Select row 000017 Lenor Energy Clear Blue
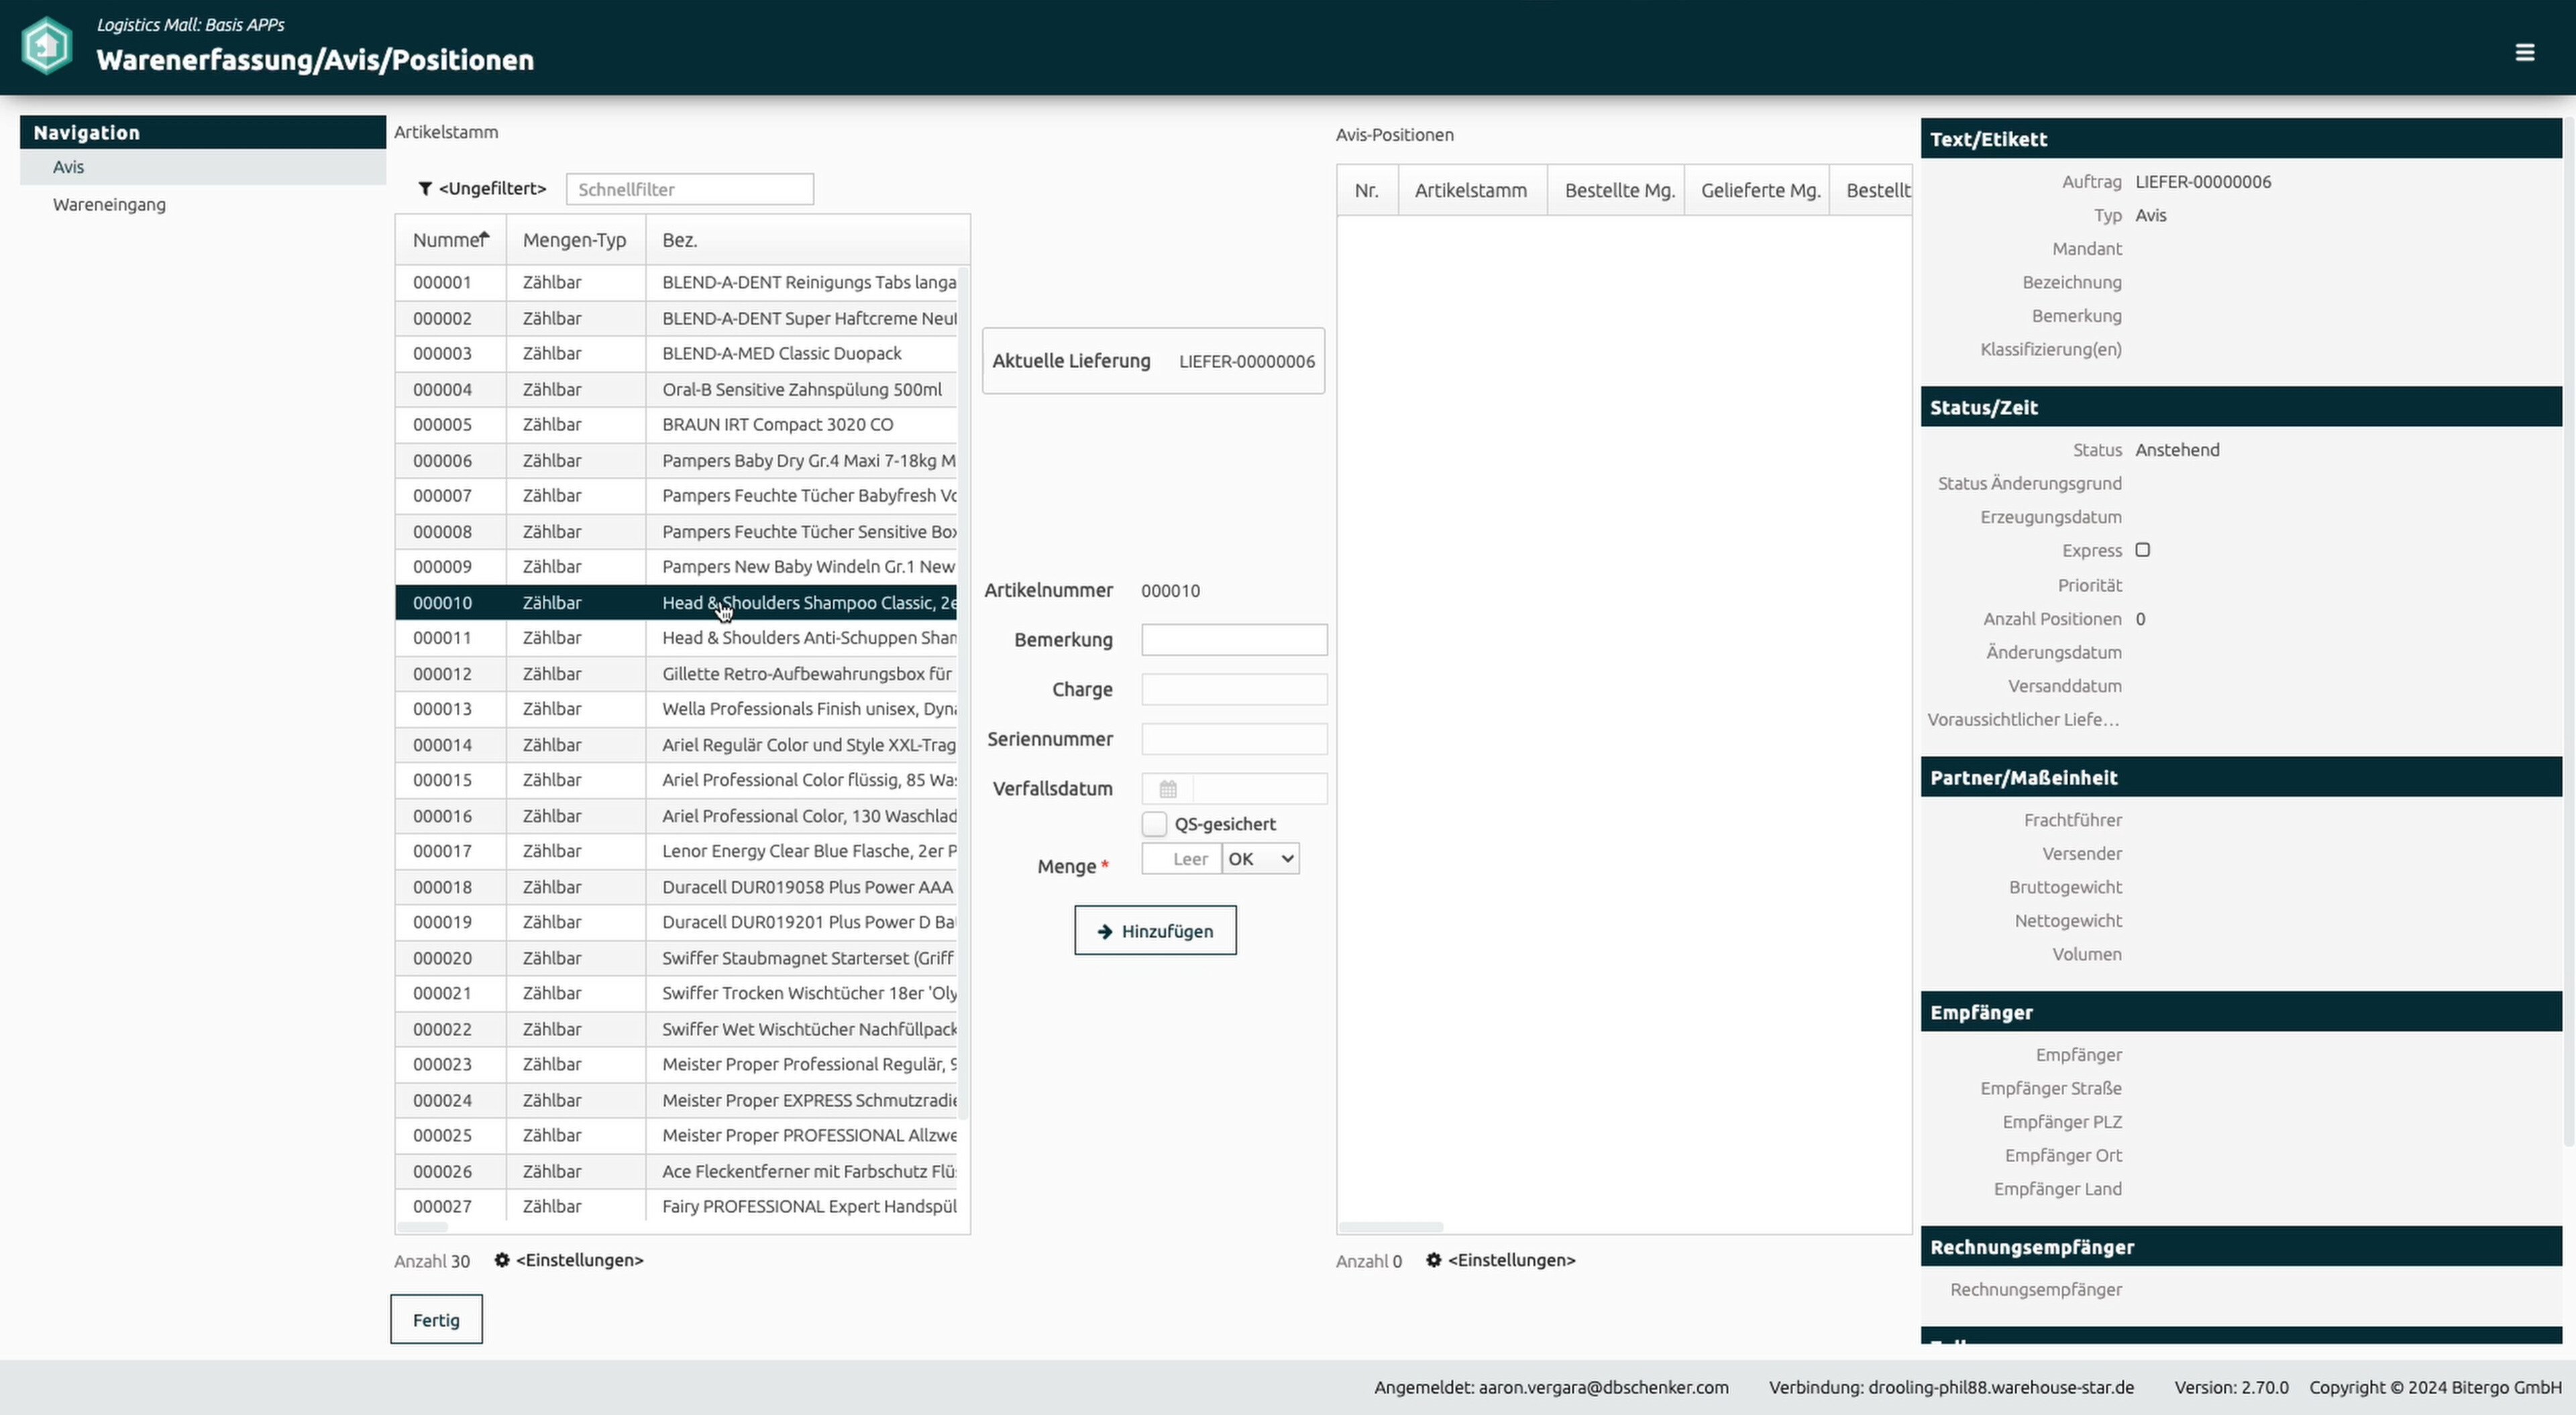 676,850
